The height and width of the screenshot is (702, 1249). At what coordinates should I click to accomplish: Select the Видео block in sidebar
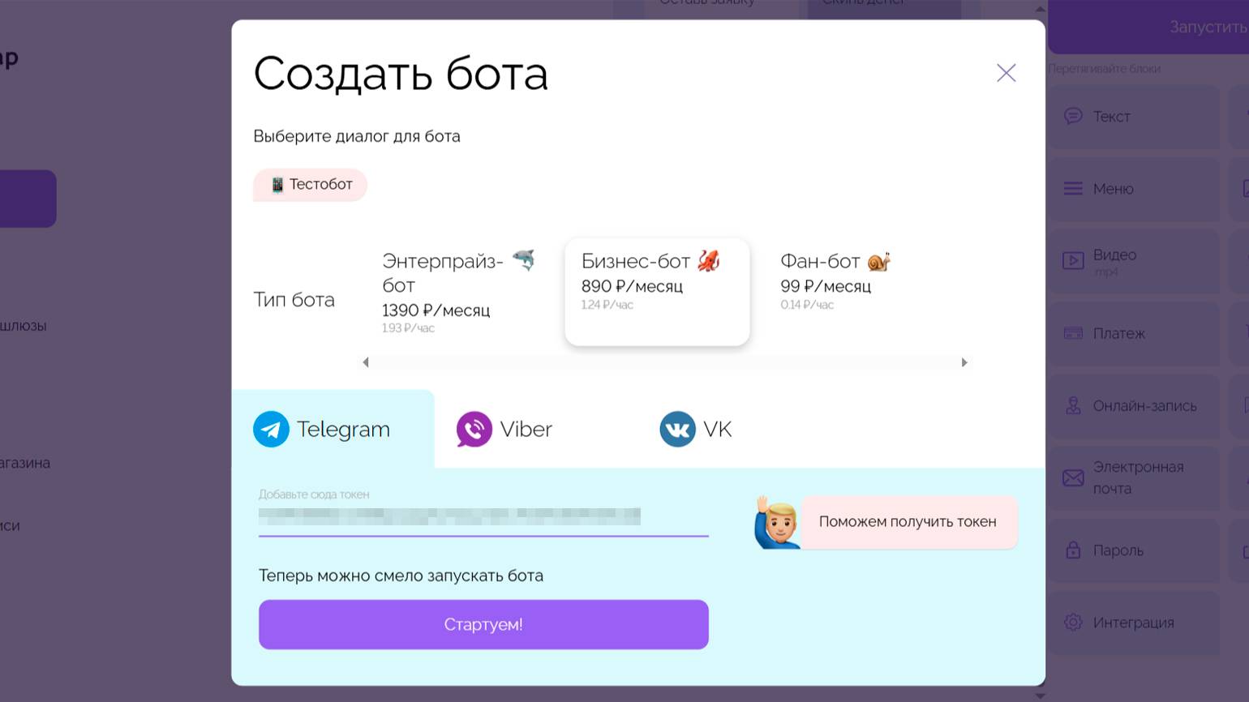pos(1134,261)
